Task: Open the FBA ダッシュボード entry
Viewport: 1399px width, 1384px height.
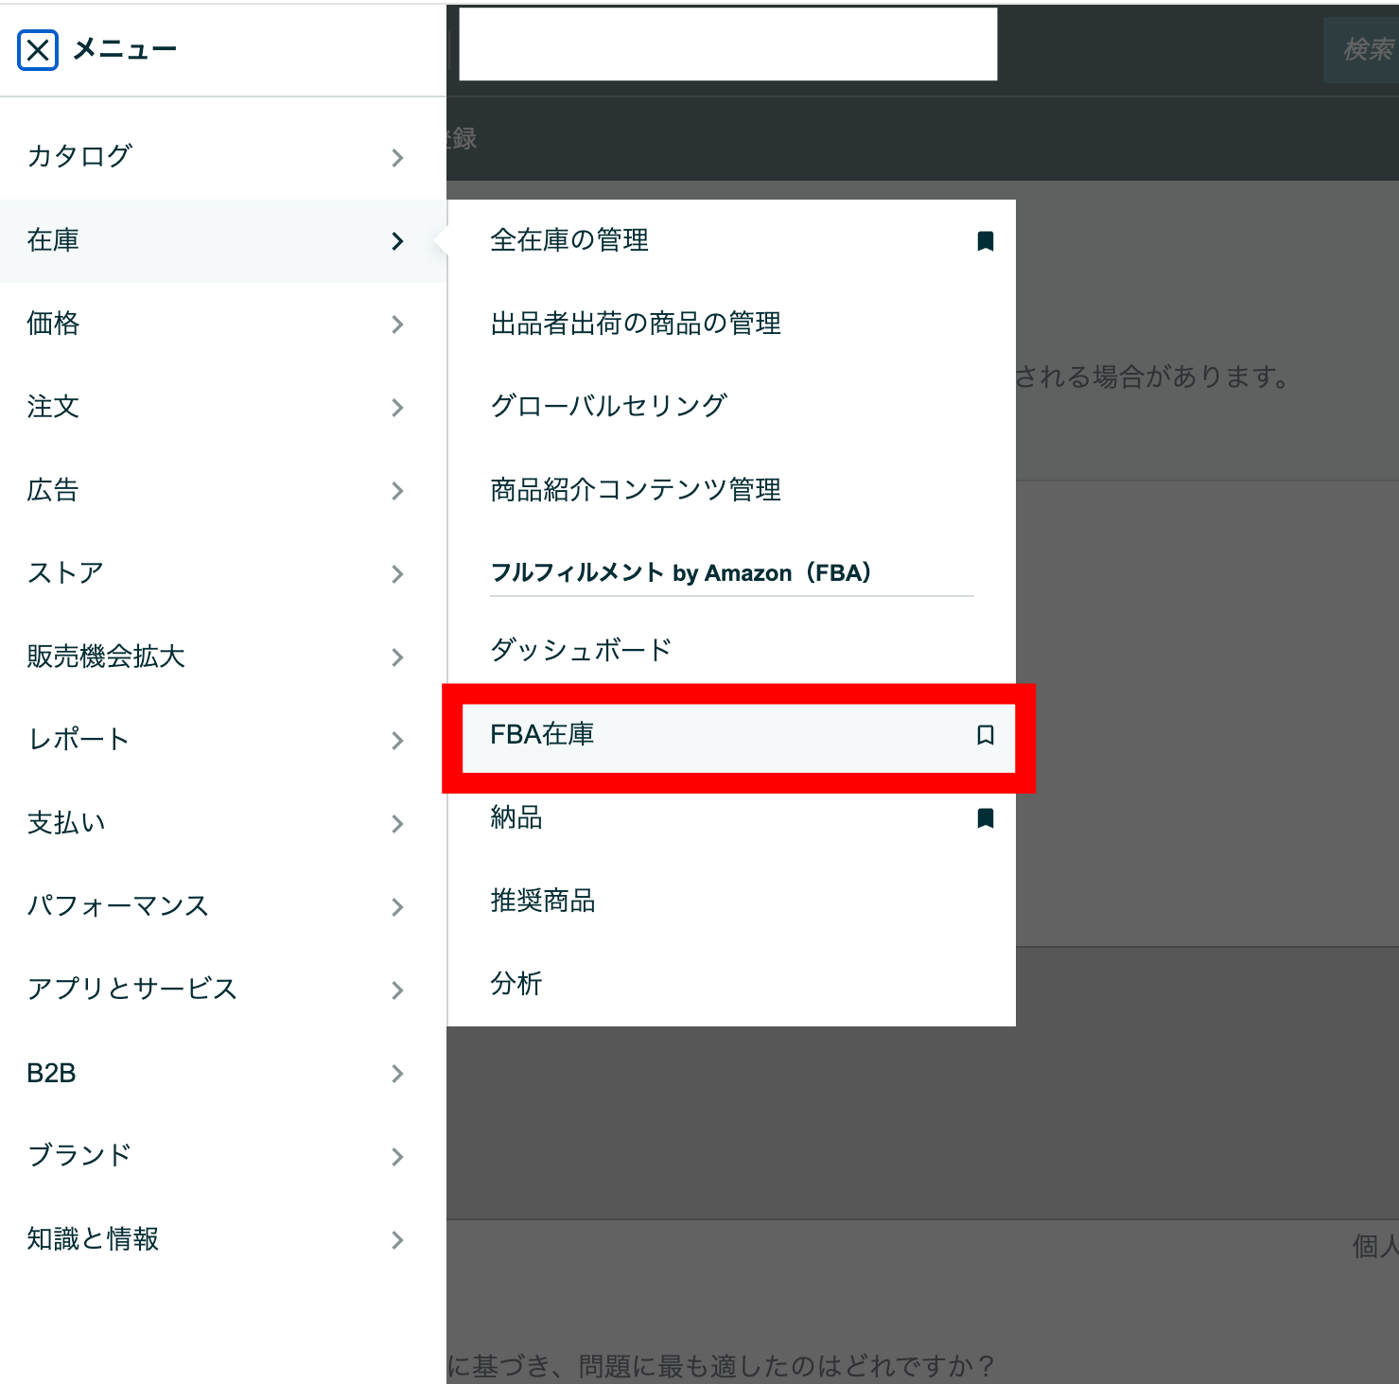Action: tap(579, 649)
